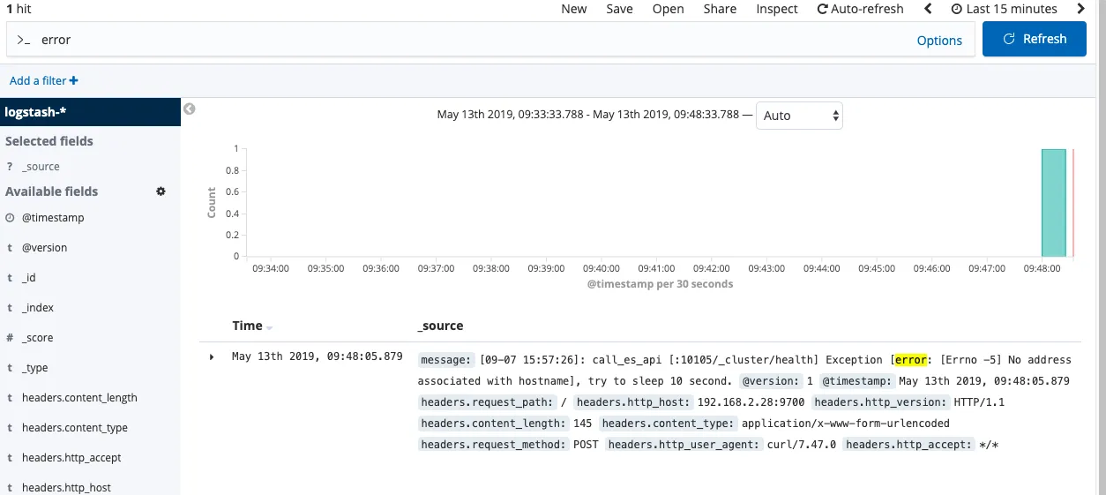Click the _score number field icon
Screen dimensions: 1106x495
point(10,338)
